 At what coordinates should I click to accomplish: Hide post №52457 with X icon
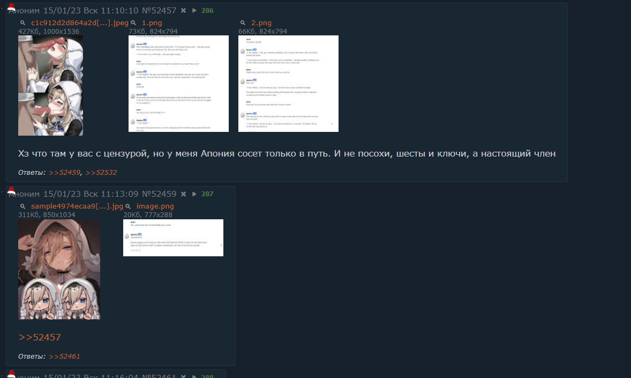tap(184, 11)
